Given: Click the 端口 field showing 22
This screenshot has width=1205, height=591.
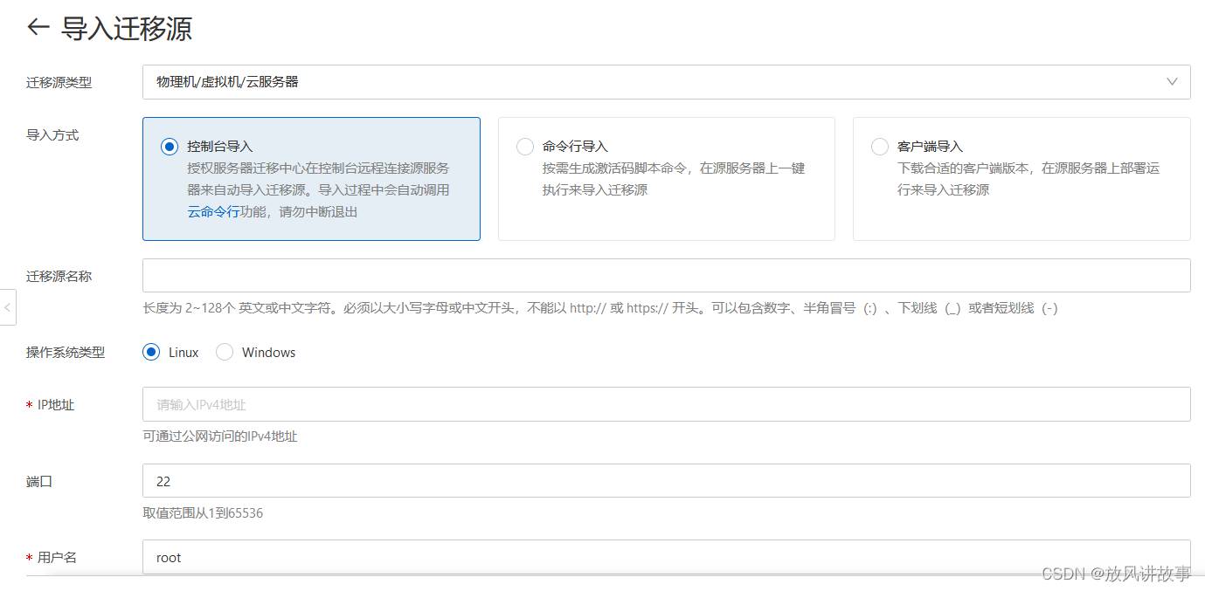Looking at the screenshot, I should click(666, 481).
